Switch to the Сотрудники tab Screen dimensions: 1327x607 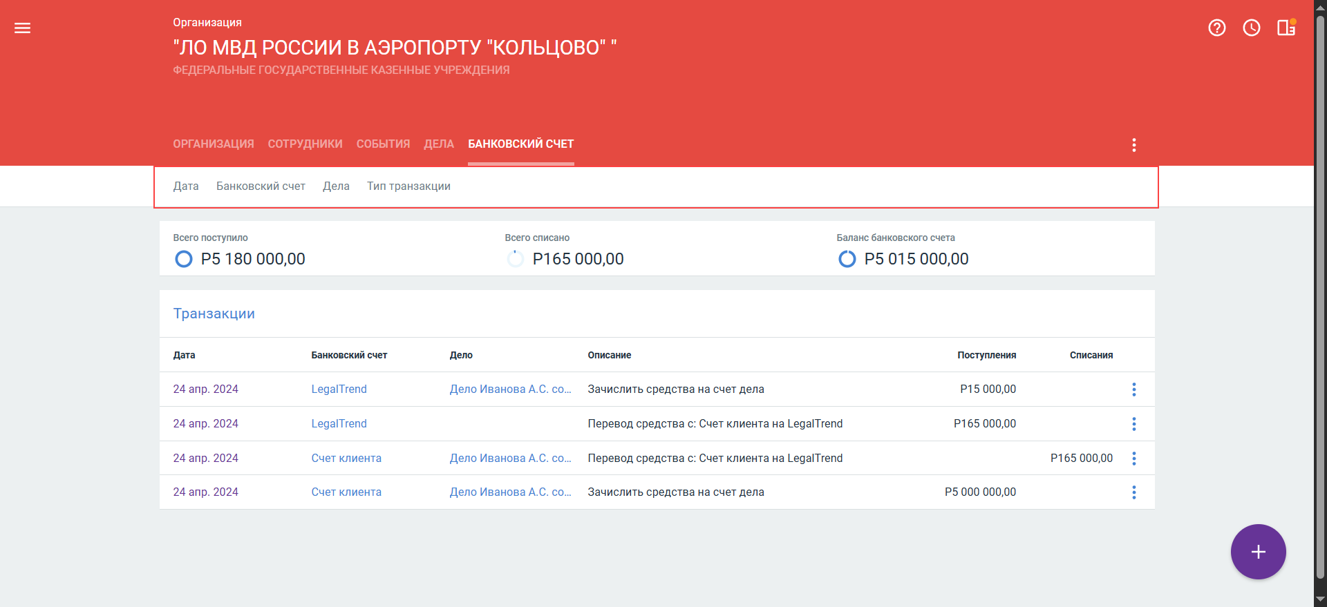pos(305,144)
